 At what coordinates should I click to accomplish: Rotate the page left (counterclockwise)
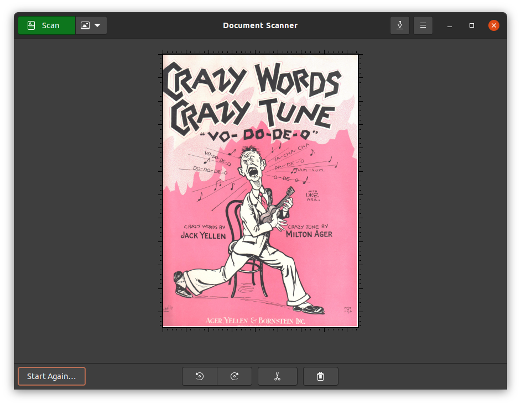(200, 376)
